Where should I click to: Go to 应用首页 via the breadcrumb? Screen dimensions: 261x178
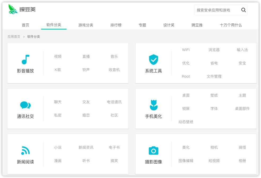point(14,36)
